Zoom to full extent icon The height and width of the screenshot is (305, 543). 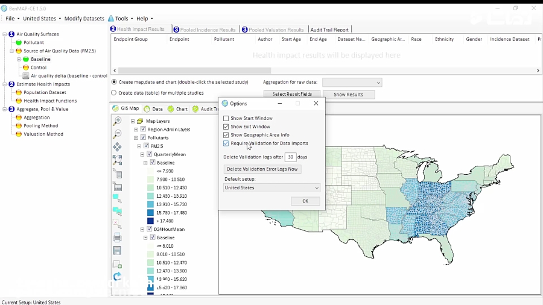[x=118, y=160]
